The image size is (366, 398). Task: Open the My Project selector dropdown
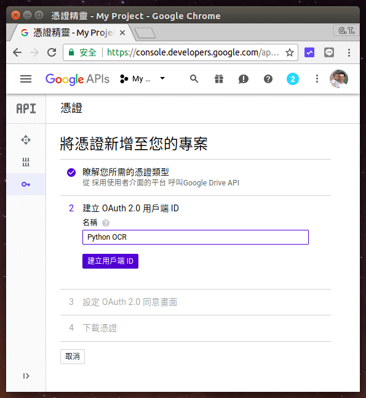point(143,79)
